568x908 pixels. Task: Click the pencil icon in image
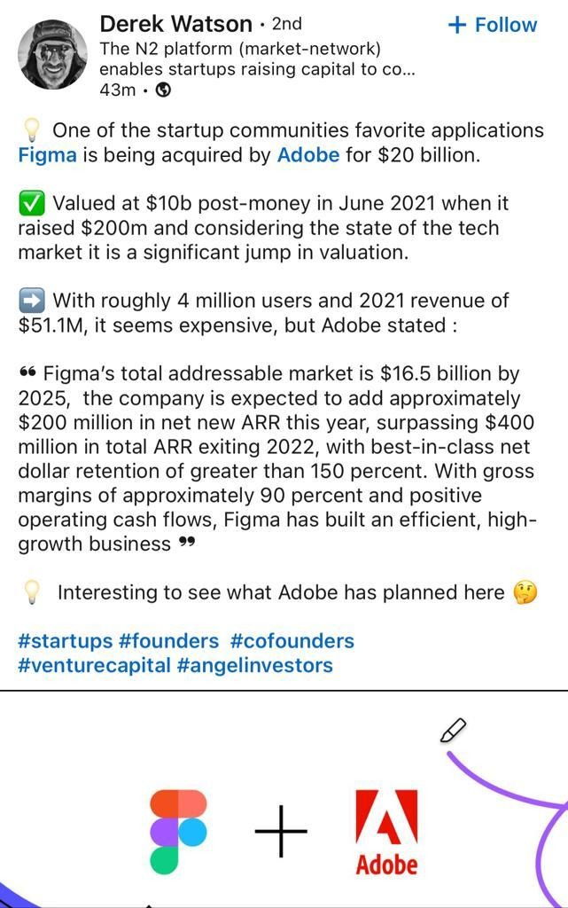453,731
